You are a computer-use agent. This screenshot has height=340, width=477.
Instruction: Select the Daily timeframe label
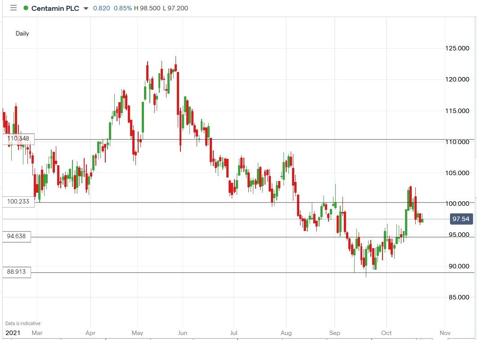click(22, 33)
